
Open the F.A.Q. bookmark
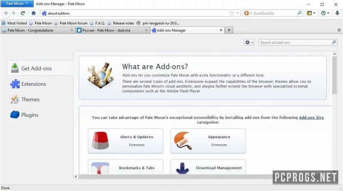[x=97, y=23]
